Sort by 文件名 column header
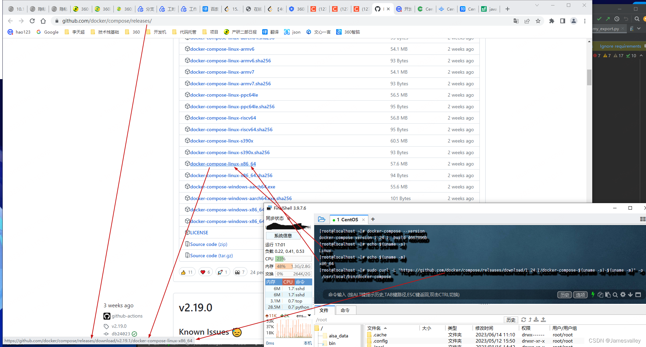Image resolution: width=646 pixels, height=347 pixels. click(377, 328)
